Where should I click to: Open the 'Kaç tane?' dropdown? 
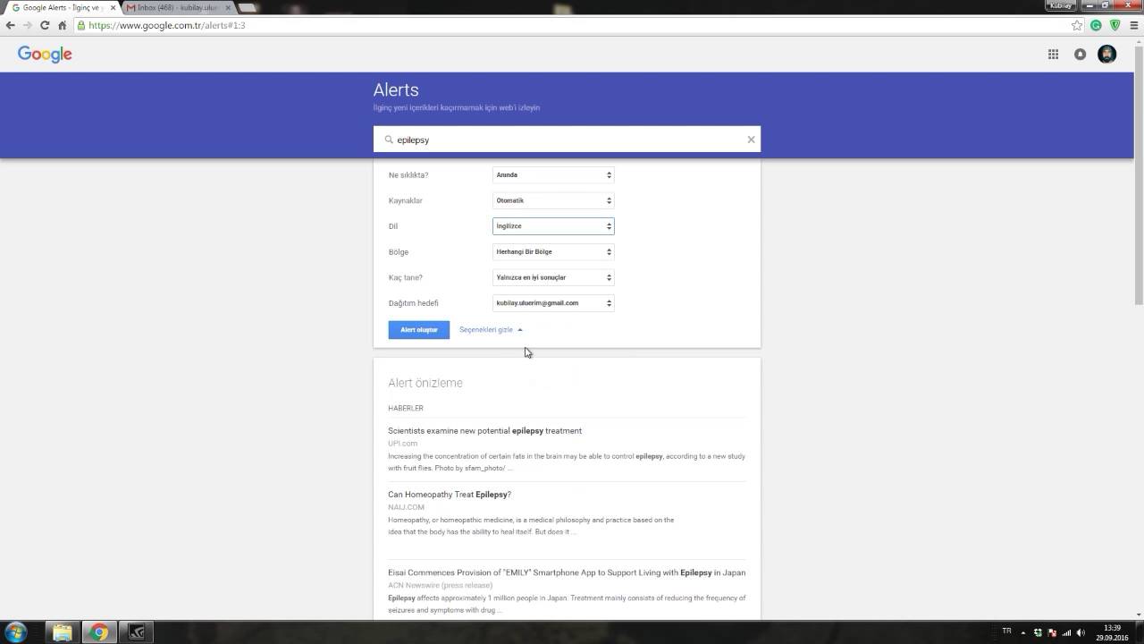(x=553, y=277)
